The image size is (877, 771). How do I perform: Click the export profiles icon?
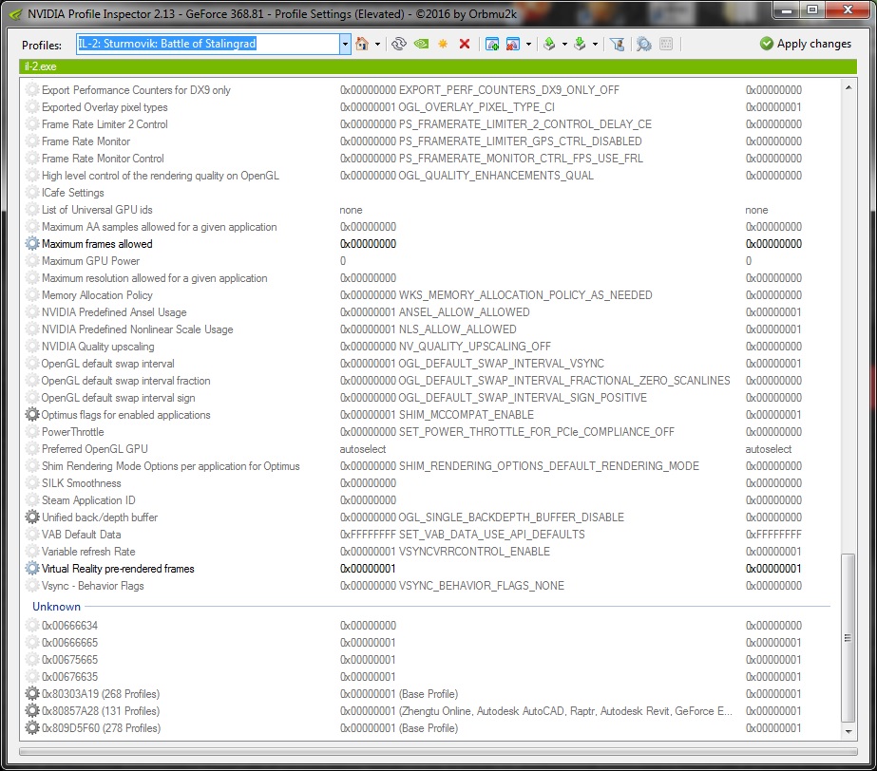coord(549,44)
